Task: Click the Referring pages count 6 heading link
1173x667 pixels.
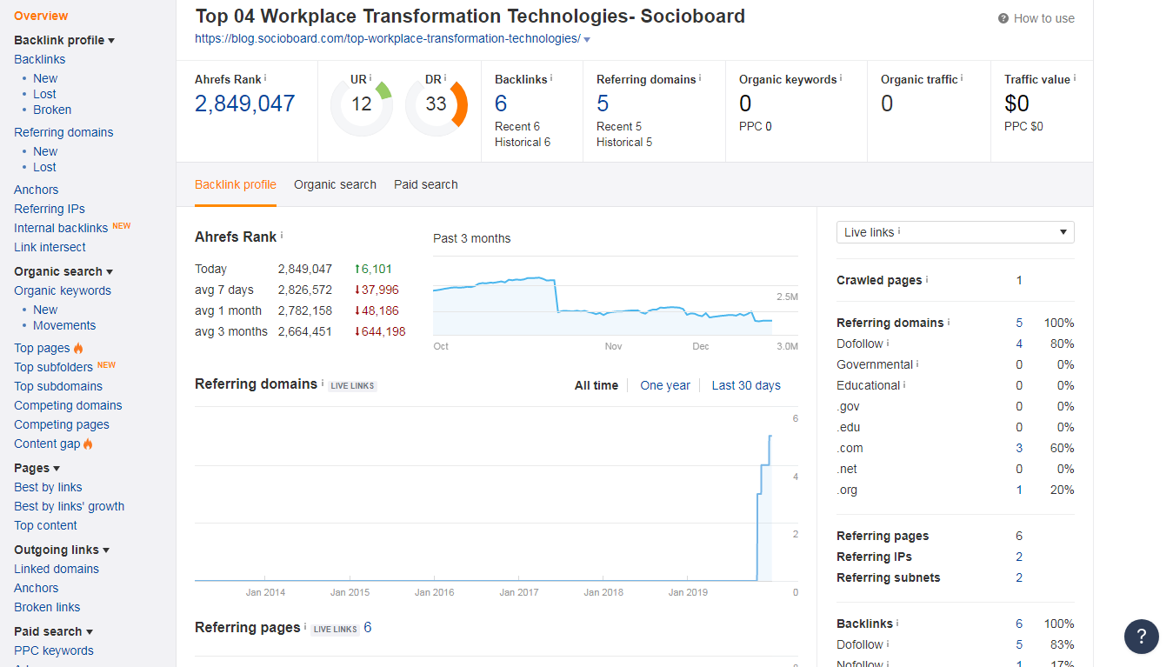Action: [x=368, y=627]
